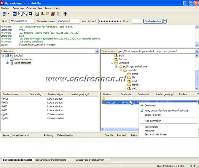Open the Bestand menu
Image resolution: width=199 pixels, height=168 pixels.
6,8
